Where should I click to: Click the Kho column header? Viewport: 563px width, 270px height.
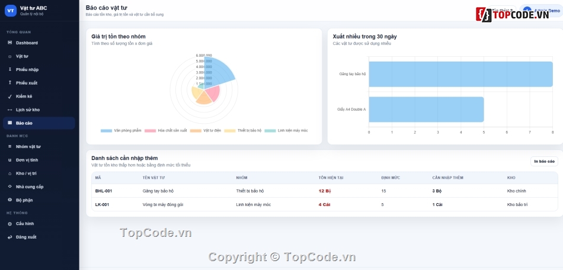[x=511, y=178]
